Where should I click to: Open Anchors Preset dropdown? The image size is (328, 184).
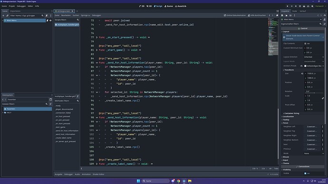[x=314, y=66]
